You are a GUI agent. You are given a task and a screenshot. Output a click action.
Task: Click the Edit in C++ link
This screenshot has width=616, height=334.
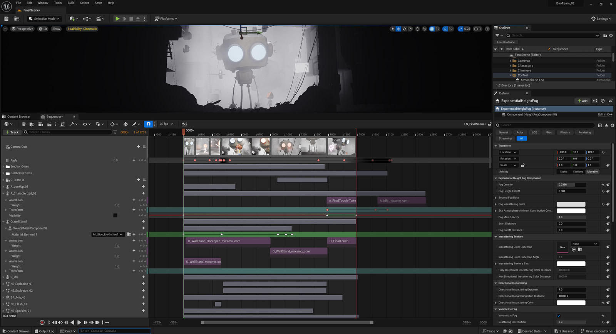click(x=605, y=114)
